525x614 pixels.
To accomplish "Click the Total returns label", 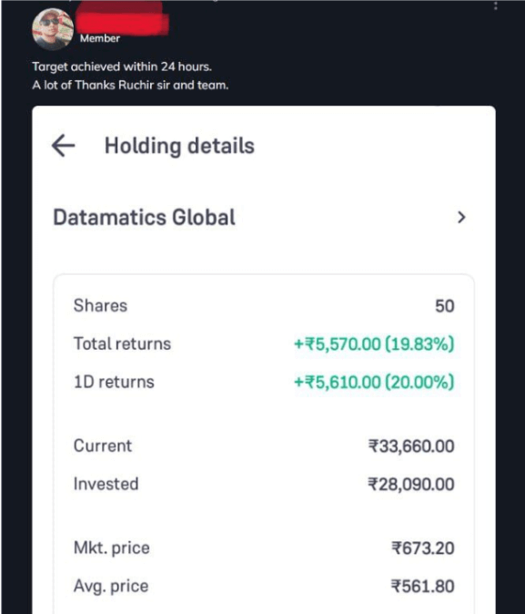I will [x=122, y=343].
